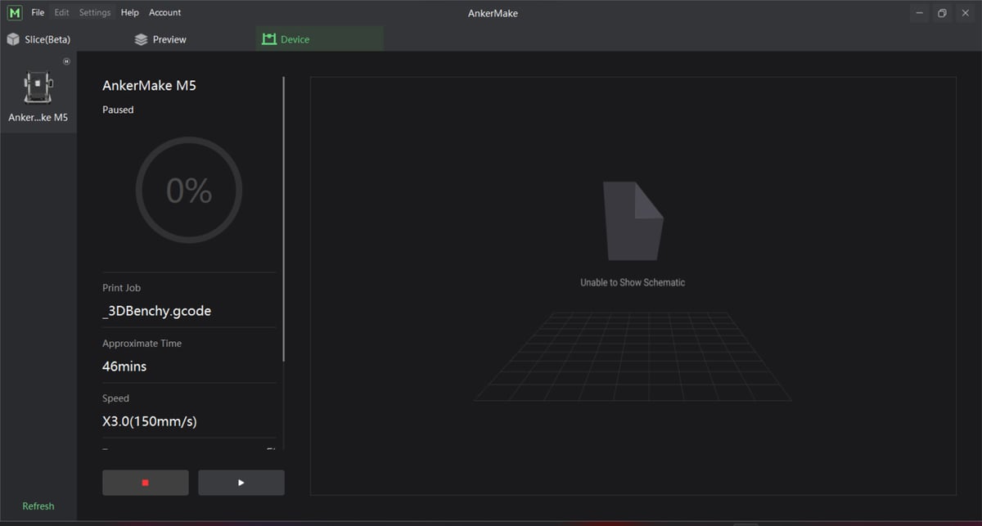Click the _3DBenchy.gcode print job name
This screenshot has height=526, width=982.
coord(157,311)
